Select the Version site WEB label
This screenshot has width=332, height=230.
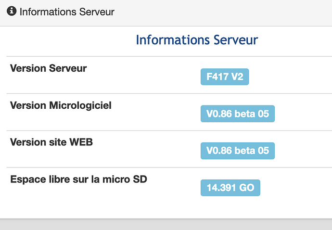51,142
